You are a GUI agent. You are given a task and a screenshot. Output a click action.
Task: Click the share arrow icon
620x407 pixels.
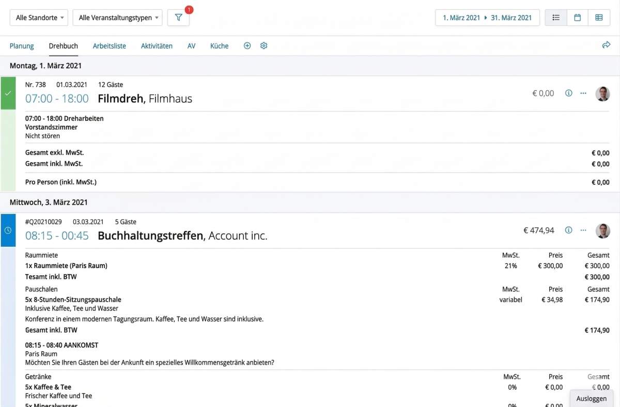(606, 45)
